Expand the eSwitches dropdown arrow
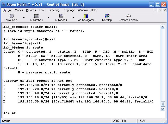The image size is (168, 124). point(48,18)
